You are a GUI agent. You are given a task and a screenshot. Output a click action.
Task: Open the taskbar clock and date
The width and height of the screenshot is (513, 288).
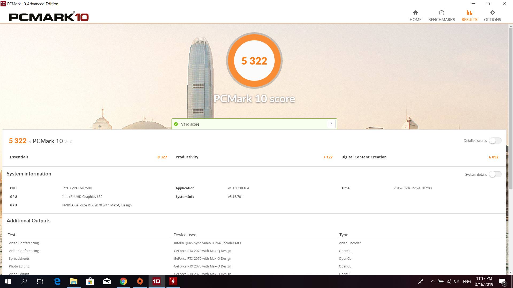click(x=484, y=281)
